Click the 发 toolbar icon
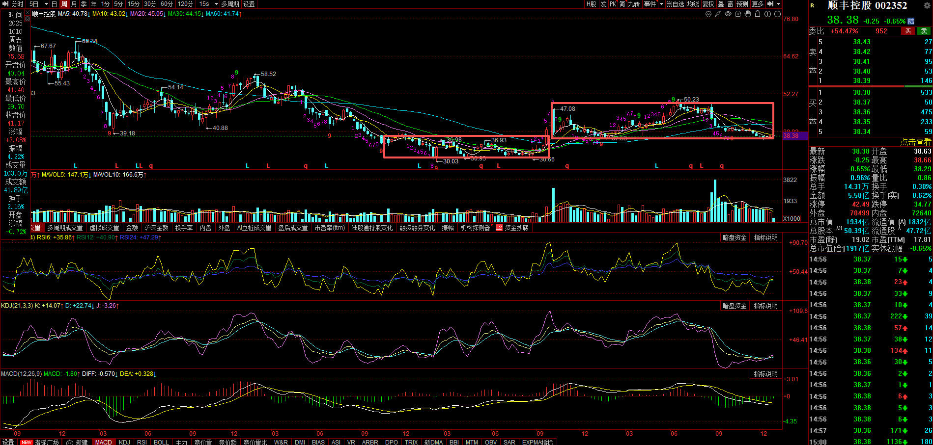 tap(603, 4)
